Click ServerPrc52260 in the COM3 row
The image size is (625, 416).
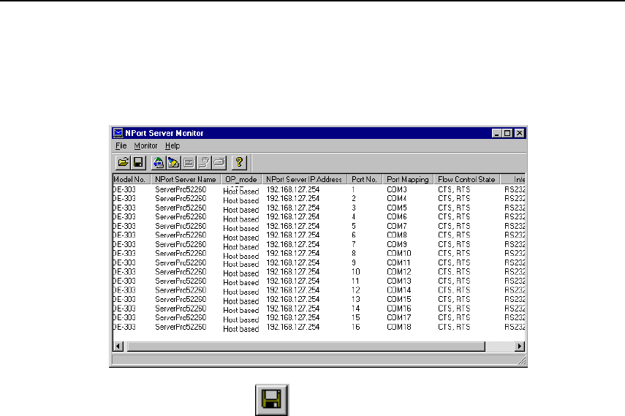(181, 189)
